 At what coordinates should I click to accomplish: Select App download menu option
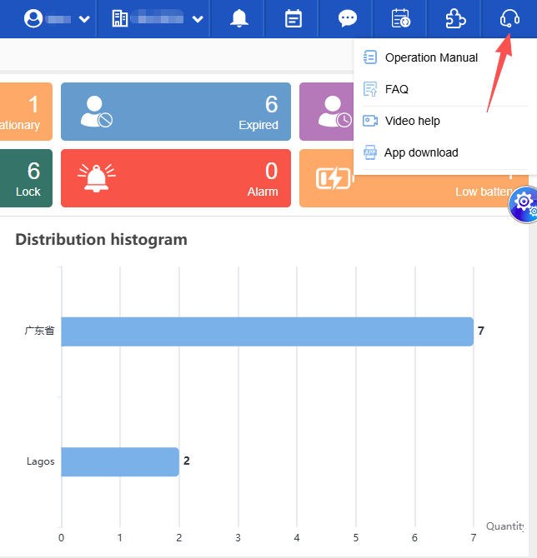pyautogui.click(x=421, y=152)
